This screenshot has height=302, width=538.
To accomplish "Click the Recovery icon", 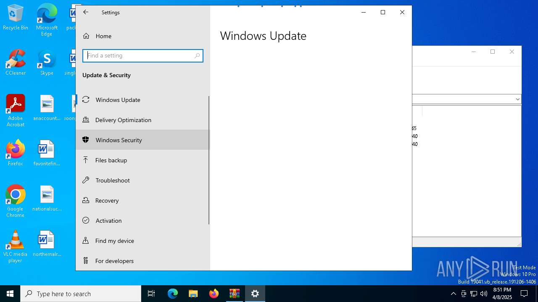I will (x=86, y=200).
